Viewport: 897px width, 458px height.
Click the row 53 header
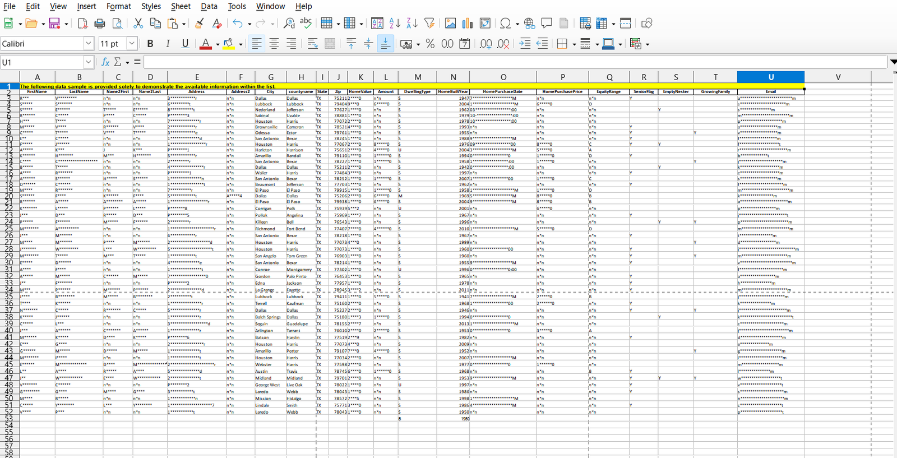[x=9, y=419]
